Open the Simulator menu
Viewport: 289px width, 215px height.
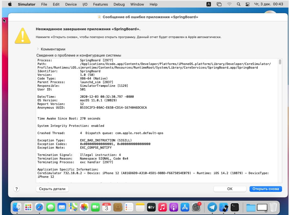[27, 4]
